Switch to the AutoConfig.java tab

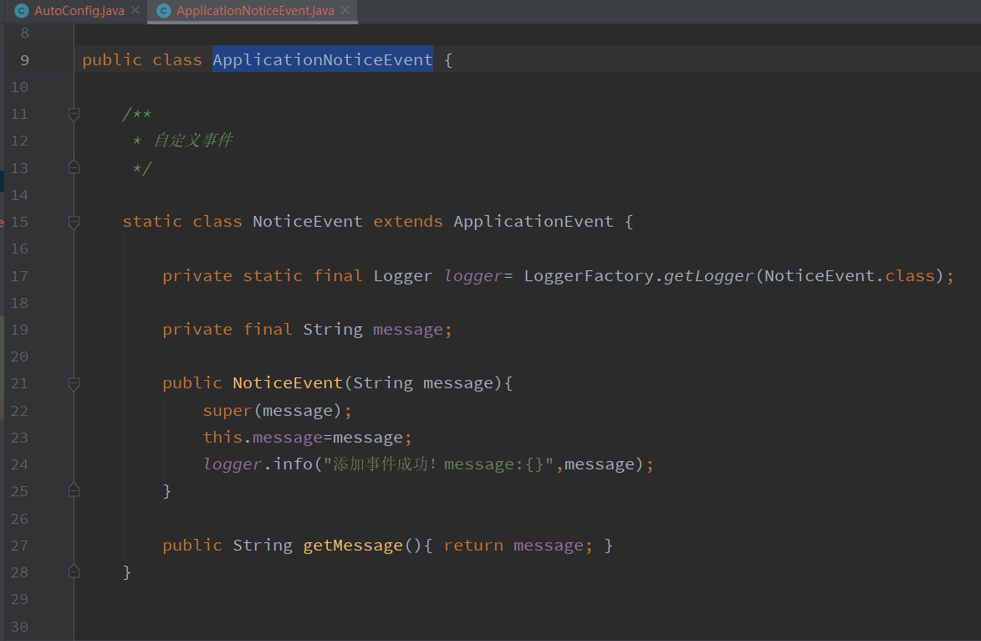click(79, 11)
